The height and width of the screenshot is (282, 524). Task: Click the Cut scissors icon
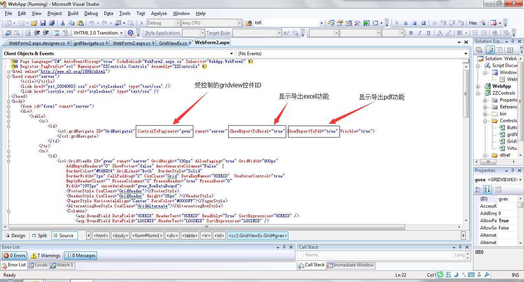pos(63,23)
